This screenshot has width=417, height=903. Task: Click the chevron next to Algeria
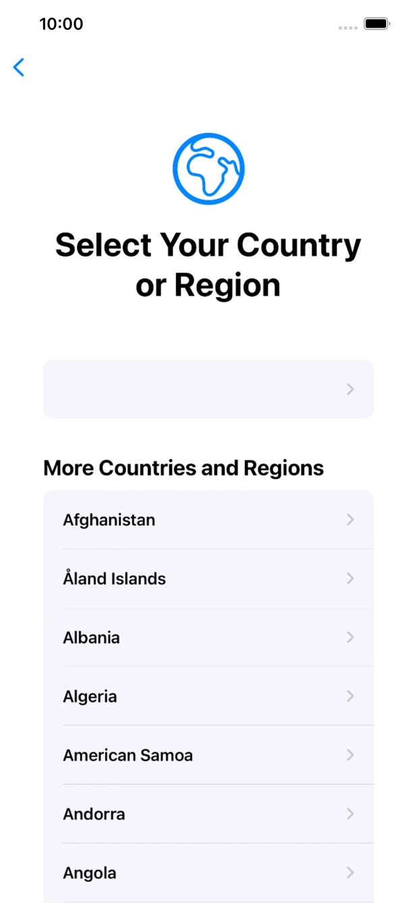pyautogui.click(x=350, y=696)
